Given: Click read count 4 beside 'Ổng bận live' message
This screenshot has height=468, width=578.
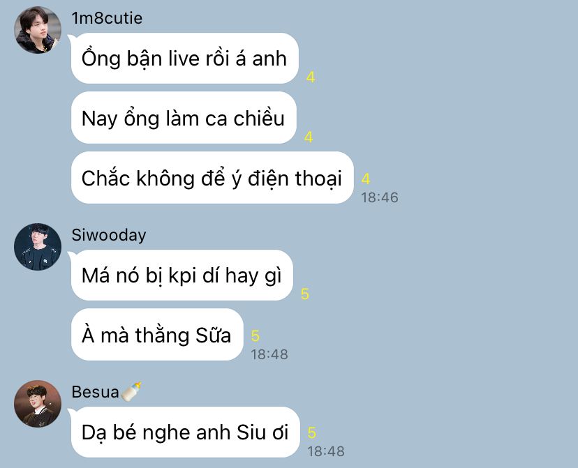Looking at the screenshot, I should (x=311, y=77).
